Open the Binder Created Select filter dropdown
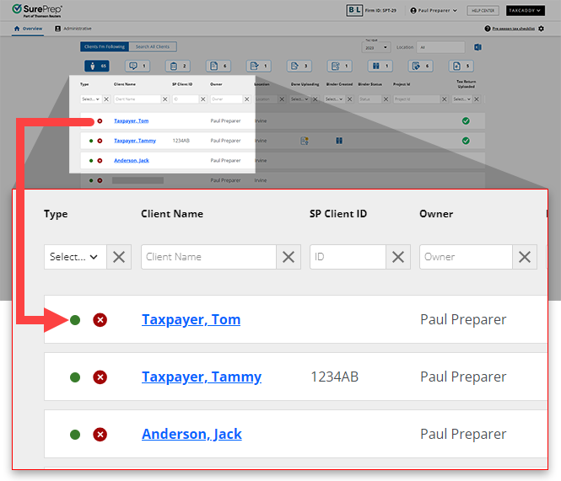Screen dimensions: 561x481 pos(334,99)
